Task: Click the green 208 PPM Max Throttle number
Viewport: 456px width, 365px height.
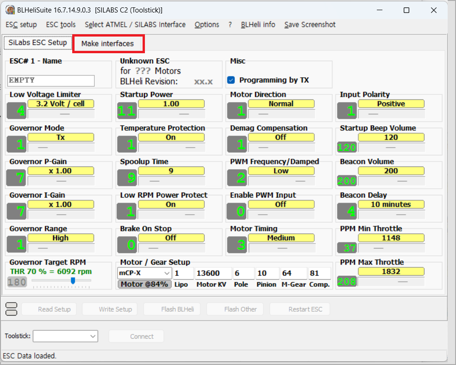Action: click(x=347, y=281)
